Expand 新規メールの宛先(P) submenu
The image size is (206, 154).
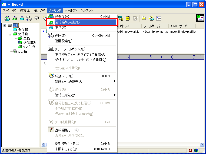coord(82,82)
